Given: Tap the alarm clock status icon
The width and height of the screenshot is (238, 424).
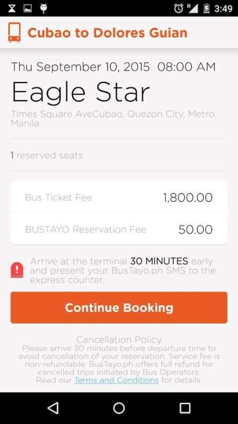Looking at the screenshot, I should click(x=178, y=8).
